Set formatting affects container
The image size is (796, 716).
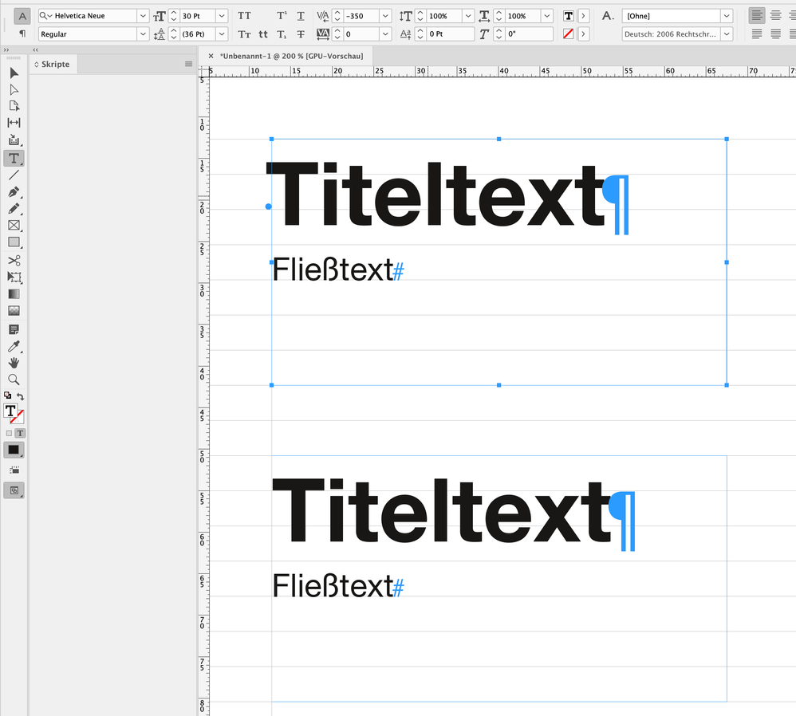[9, 434]
